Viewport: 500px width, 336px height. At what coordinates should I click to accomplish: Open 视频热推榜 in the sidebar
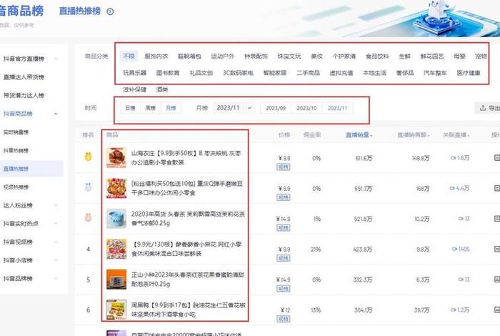point(16,187)
